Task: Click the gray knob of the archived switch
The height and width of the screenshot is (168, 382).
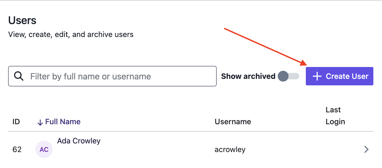Action: coord(283,76)
